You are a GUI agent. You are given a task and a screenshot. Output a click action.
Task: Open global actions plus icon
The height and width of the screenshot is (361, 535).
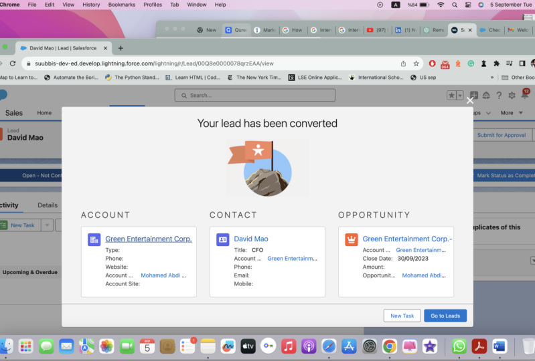(x=473, y=96)
